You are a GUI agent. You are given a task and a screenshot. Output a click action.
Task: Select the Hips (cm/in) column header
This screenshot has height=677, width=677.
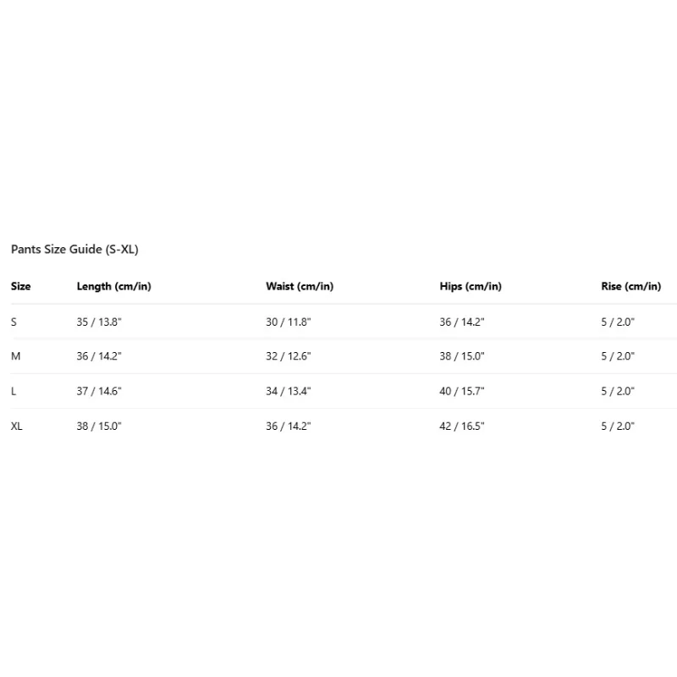[471, 286]
